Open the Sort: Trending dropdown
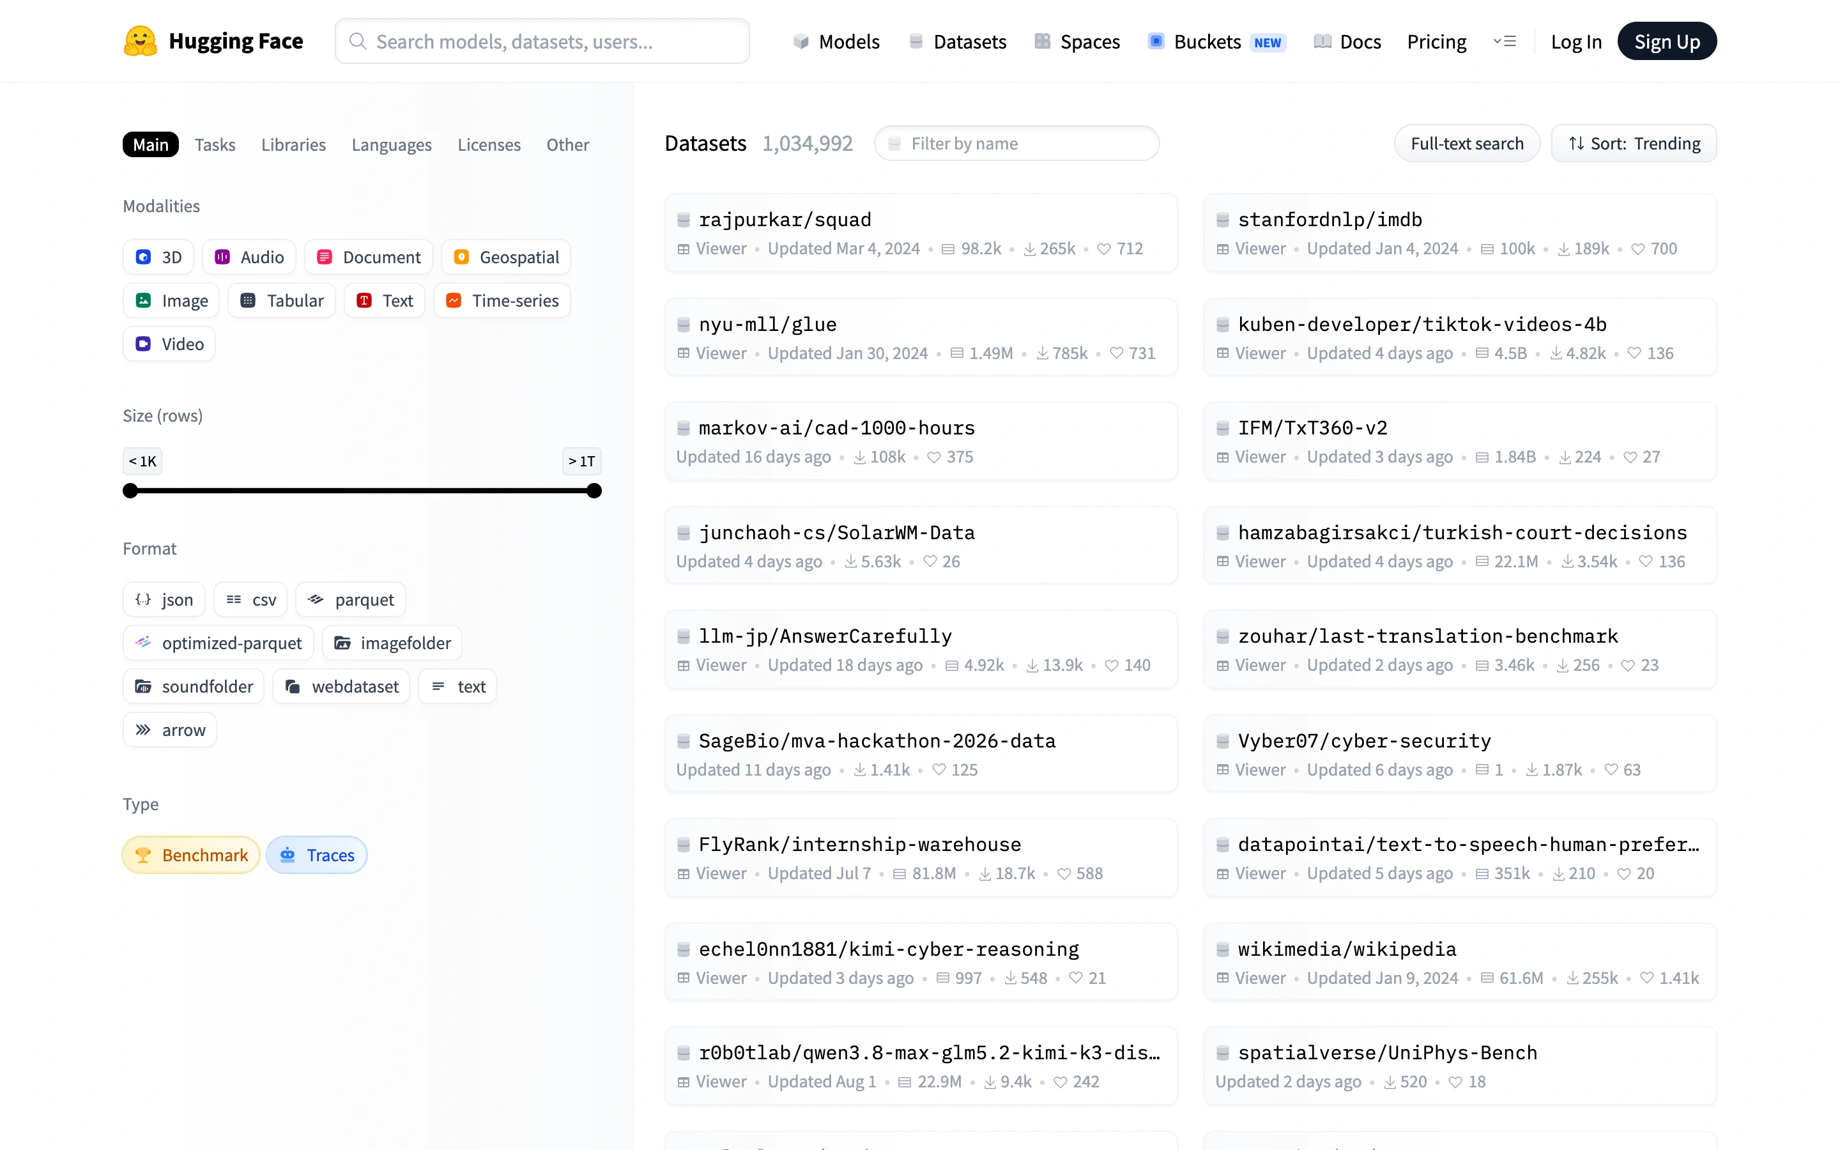The image size is (1840, 1150). pyautogui.click(x=1634, y=144)
